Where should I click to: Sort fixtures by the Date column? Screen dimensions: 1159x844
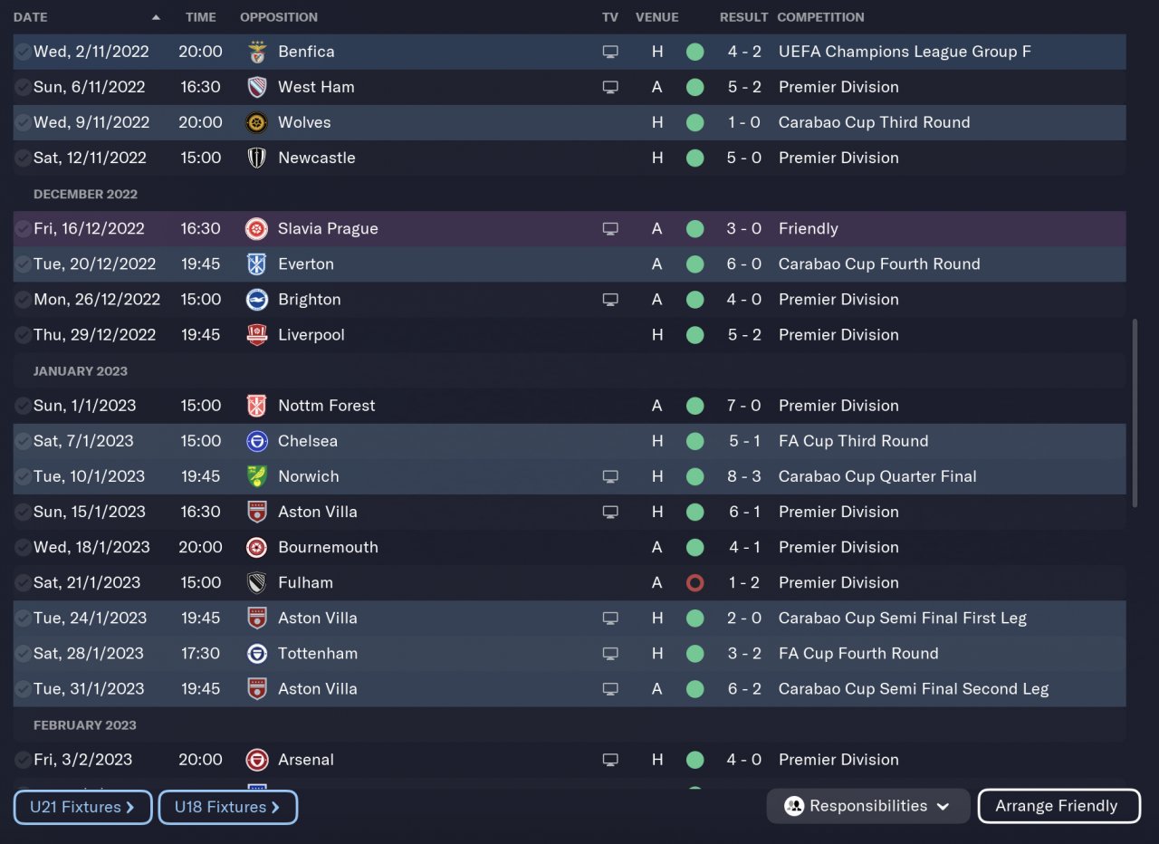click(31, 17)
